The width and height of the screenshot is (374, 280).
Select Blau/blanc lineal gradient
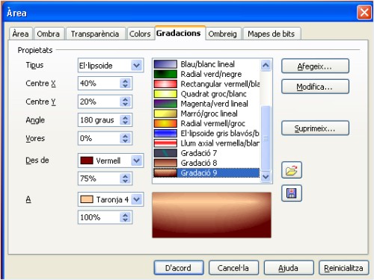pos(206,64)
